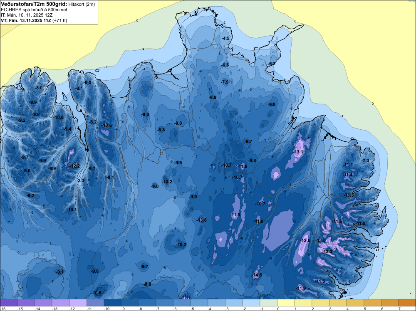The image size is (416, 311).
Task: Click the legend swatch between -16 and -15
Action: coord(9,303)
